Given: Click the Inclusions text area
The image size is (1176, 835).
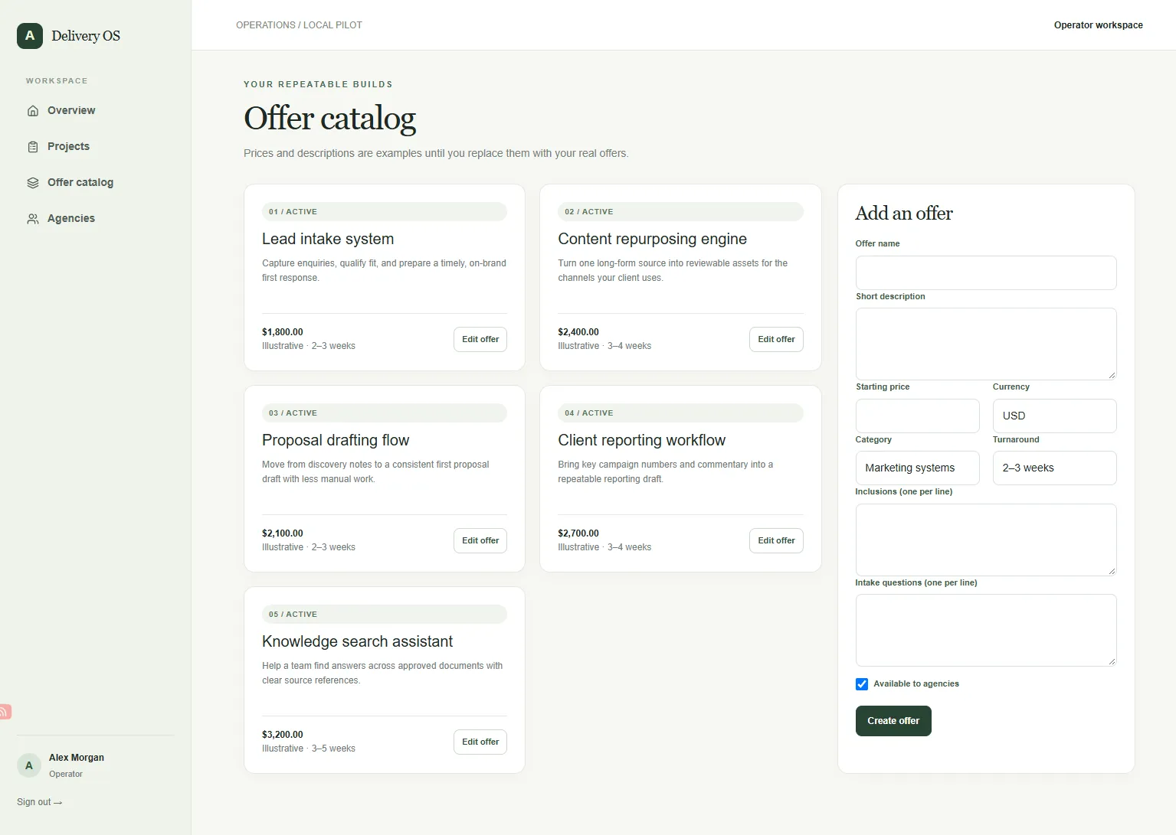Looking at the screenshot, I should tap(986, 540).
